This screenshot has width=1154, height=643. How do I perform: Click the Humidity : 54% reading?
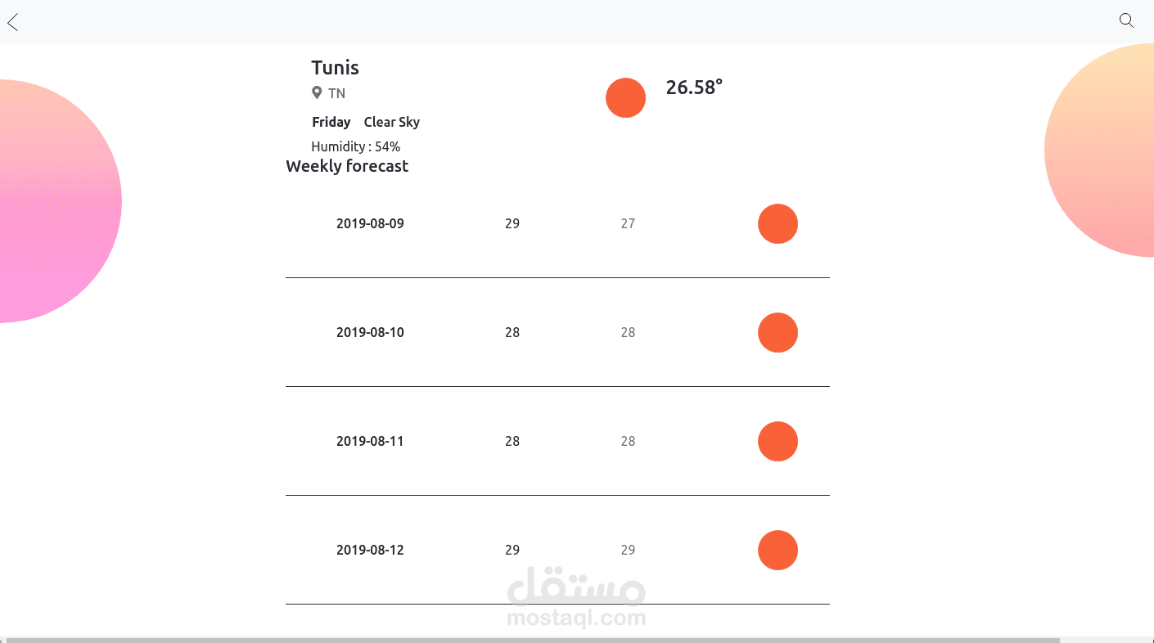click(x=355, y=147)
